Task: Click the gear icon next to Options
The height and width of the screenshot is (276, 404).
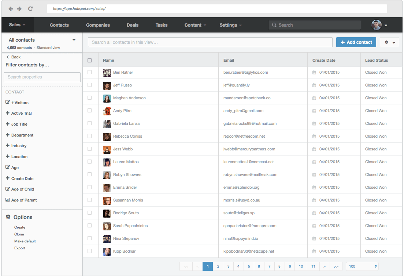Action: pyautogui.click(x=7, y=217)
